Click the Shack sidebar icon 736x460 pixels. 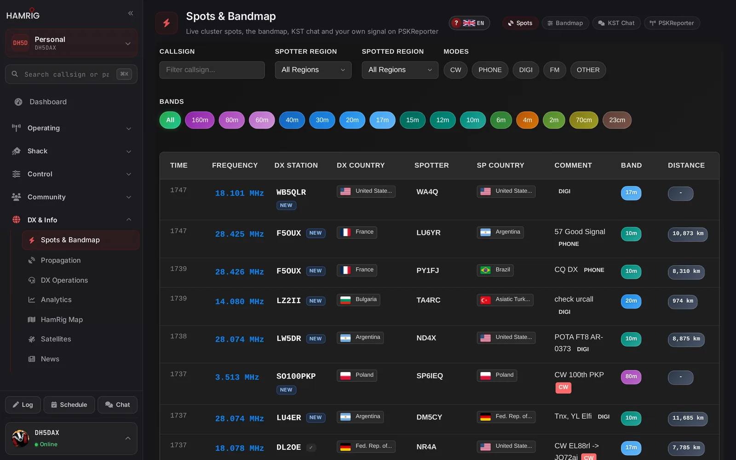pyautogui.click(x=17, y=151)
